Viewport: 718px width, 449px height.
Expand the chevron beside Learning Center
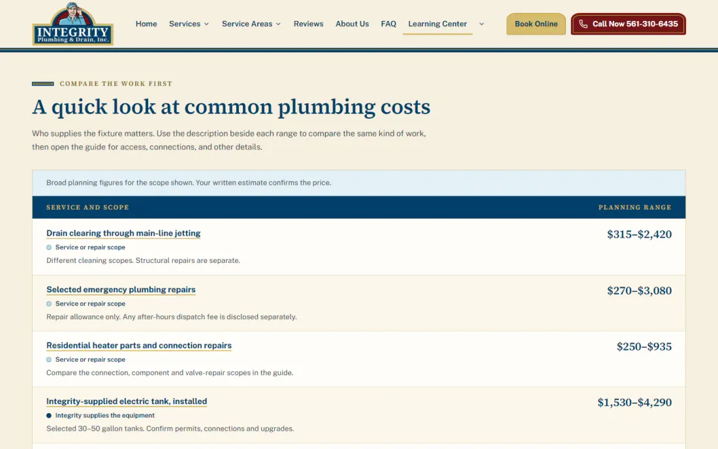pyautogui.click(x=481, y=23)
